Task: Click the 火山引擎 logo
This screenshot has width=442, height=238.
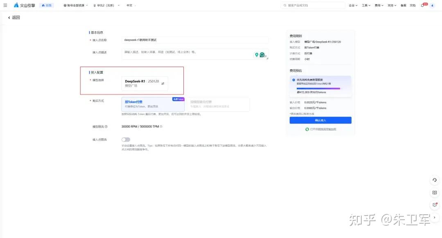Action: click(25, 5)
